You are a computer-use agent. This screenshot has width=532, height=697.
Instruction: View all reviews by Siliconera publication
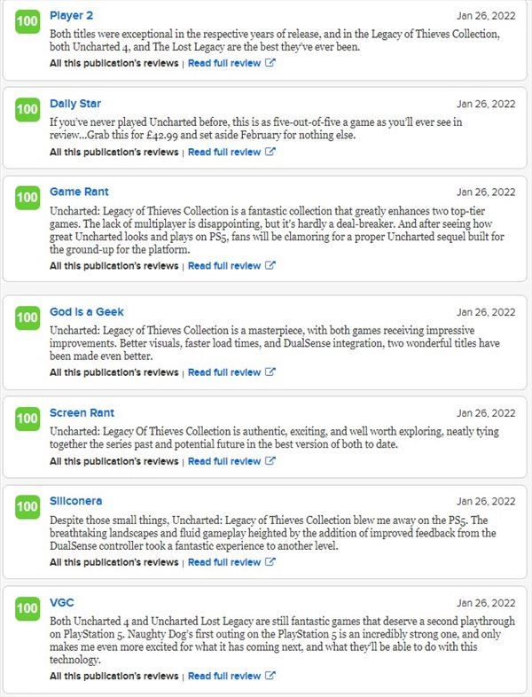(x=113, y=562)
